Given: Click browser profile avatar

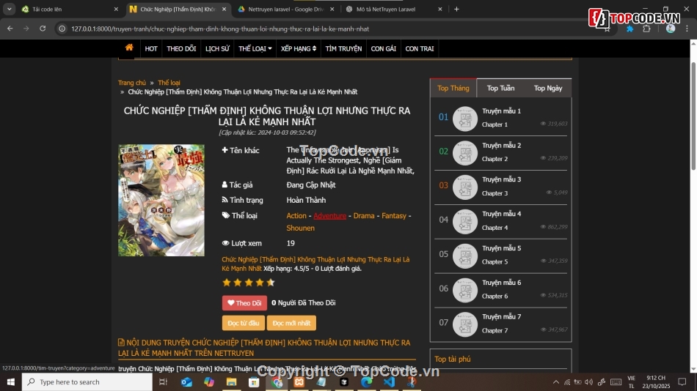Looking at the screenshot, I should tap(671, 29).
